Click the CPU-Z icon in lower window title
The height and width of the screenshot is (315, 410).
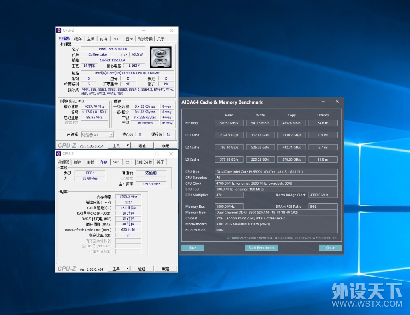coord(58,154)
